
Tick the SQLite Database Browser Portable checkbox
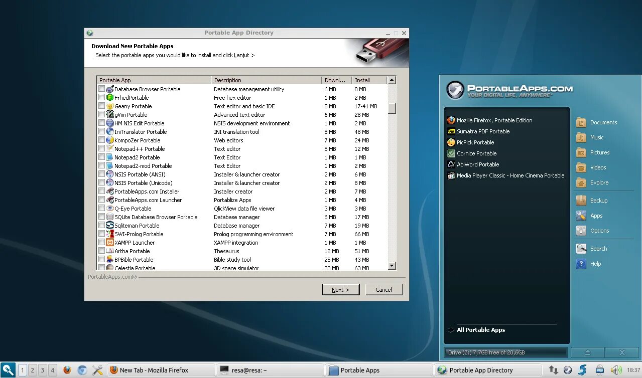point(102,217)
